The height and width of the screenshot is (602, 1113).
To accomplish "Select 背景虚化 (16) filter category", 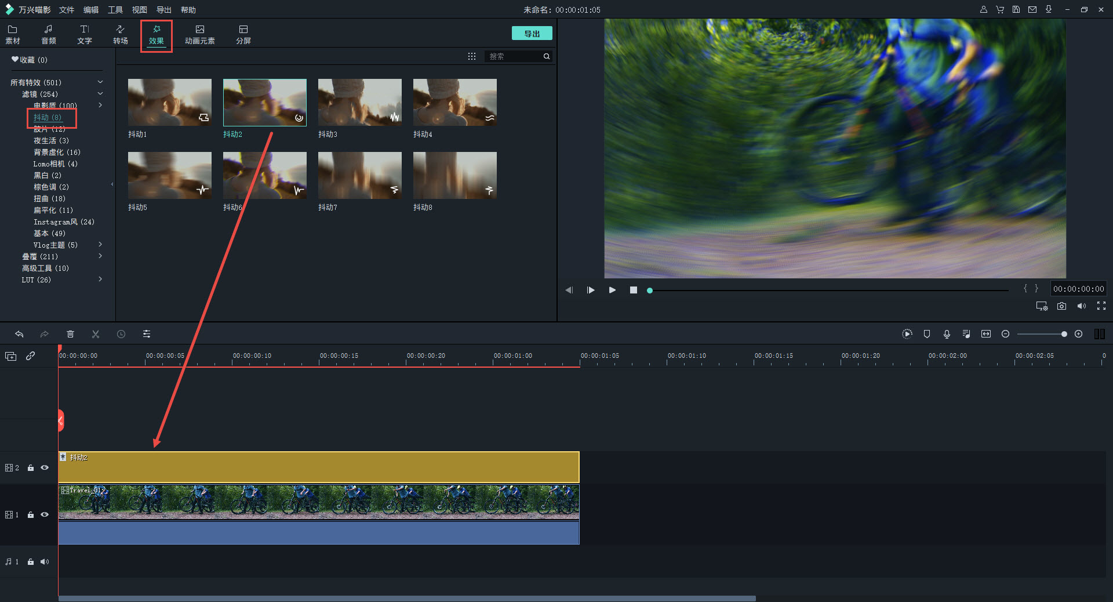I will coord(57,152).
